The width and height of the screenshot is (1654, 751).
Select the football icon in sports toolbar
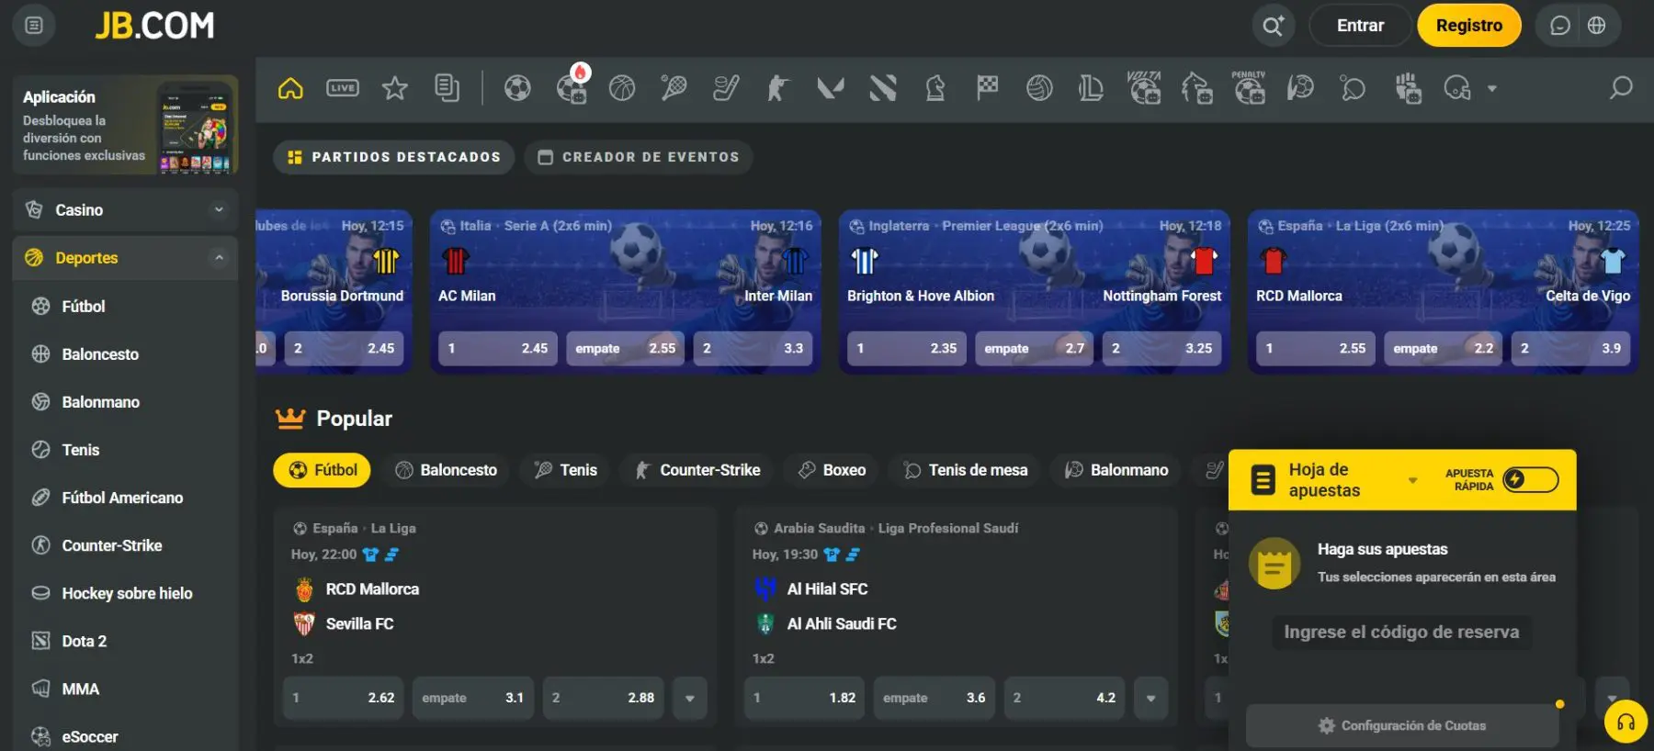tap(517, 88)
